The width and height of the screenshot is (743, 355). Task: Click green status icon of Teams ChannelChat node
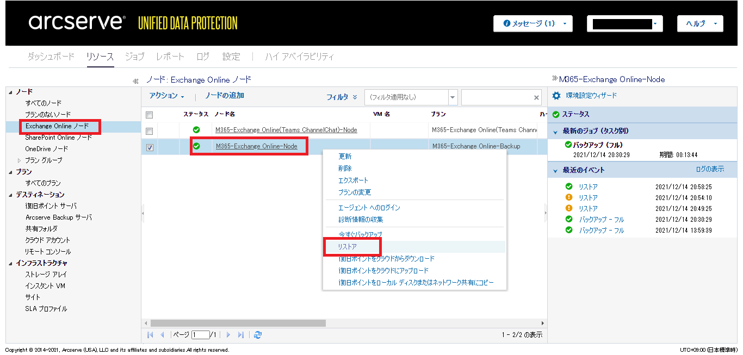click(196, 130)
